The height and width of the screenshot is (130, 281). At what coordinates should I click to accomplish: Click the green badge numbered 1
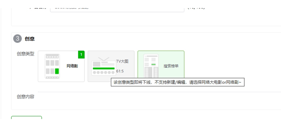pyautogui.click(x=81, y=55)
